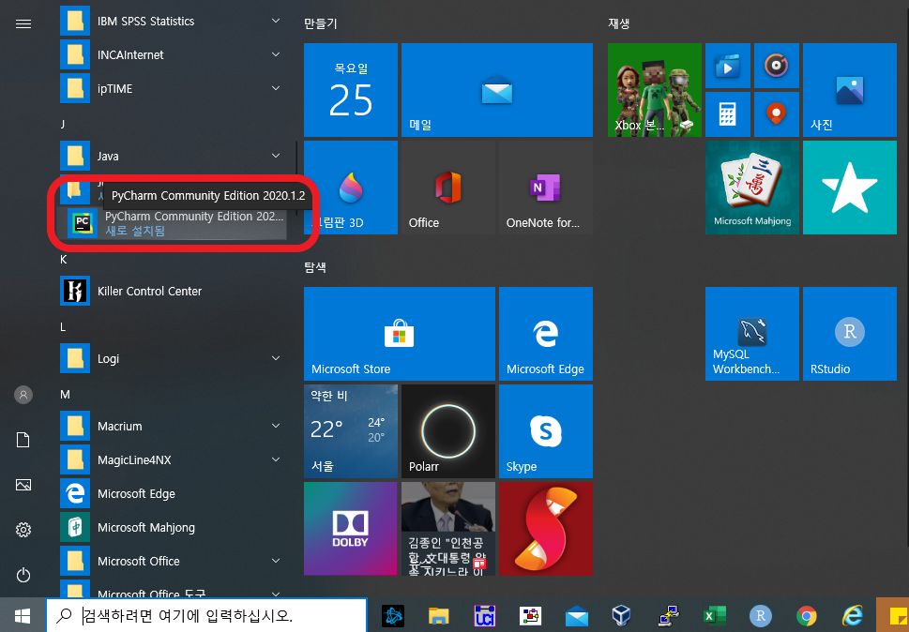Launch the 그림판 3D tile
909x632 pixels.
point(351,188)
